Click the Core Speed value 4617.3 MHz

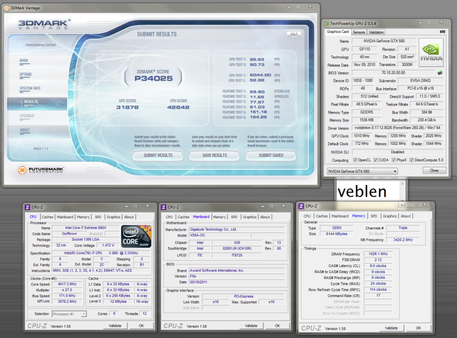[67, 284]
